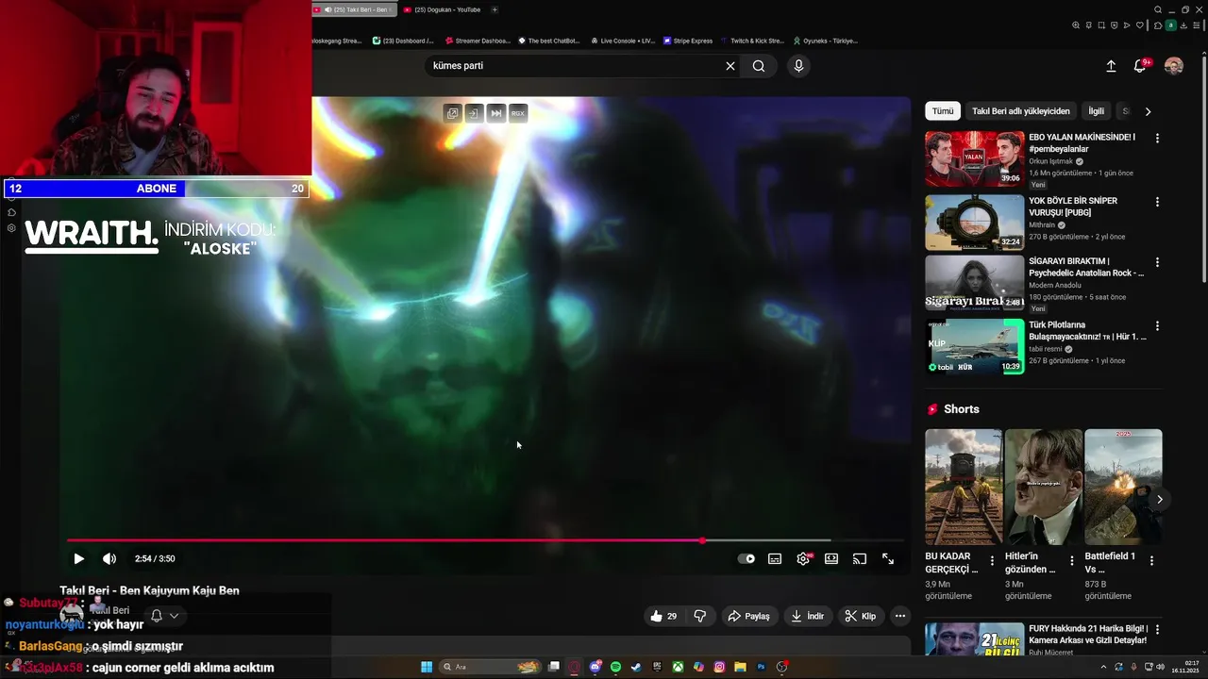Open 'Oyuneks - Türkiye' bookmark
Image resolution: width=1208 pixels, height=679 pixels.
pyautogui.click(x=826, y=41)
